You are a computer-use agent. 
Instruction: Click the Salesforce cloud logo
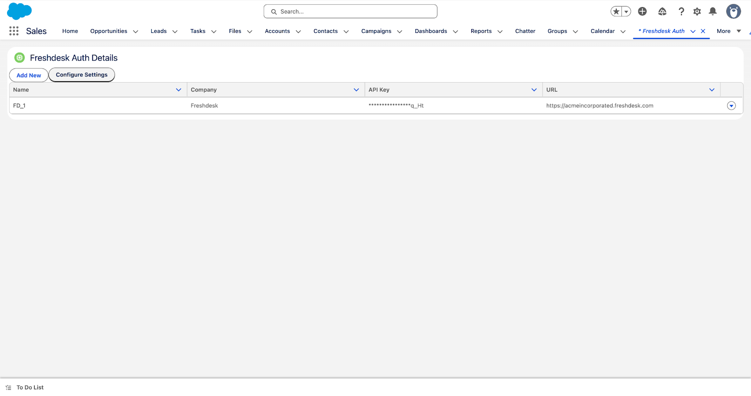point(19,11)
